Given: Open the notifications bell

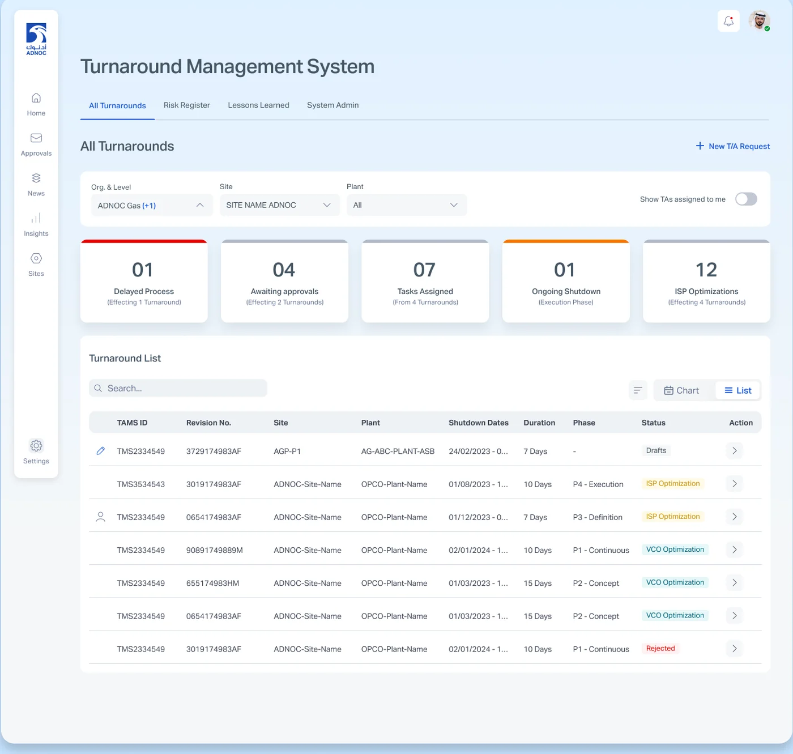Looking at the screenshot, I should pyautogui.click(x=728, y=22).
